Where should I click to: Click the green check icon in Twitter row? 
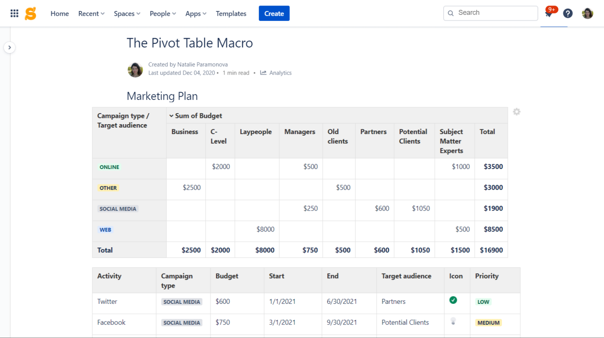click(x=453, y=299)
